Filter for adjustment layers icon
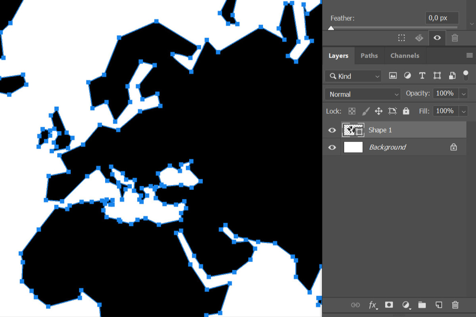Screen dimensions: 476x317 [407, 76]
